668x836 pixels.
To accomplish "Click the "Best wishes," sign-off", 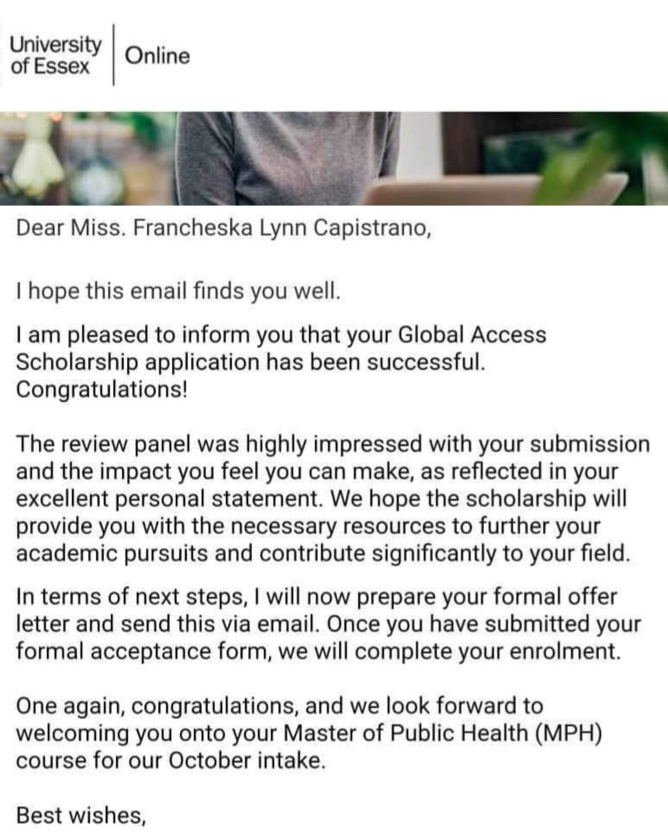I will (81, 816).
